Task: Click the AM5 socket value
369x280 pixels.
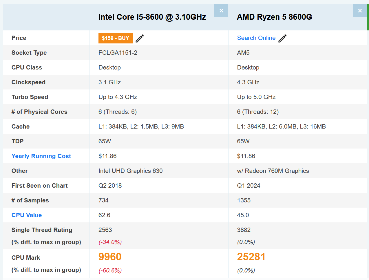Action: pos(243,53)
